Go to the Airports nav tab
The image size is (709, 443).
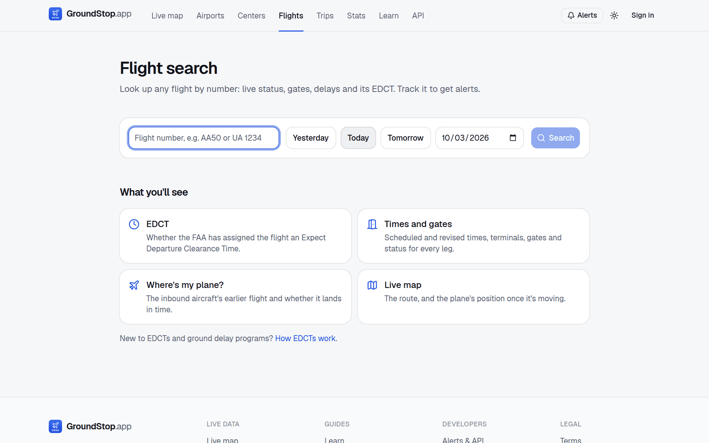[210, 16]
